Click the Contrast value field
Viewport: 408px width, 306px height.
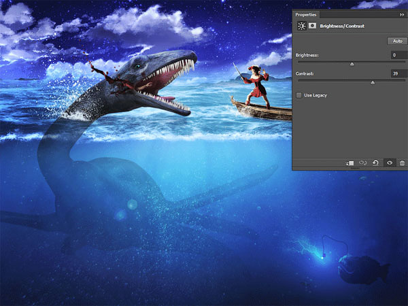pyautogui.click(x=399, y=73)
